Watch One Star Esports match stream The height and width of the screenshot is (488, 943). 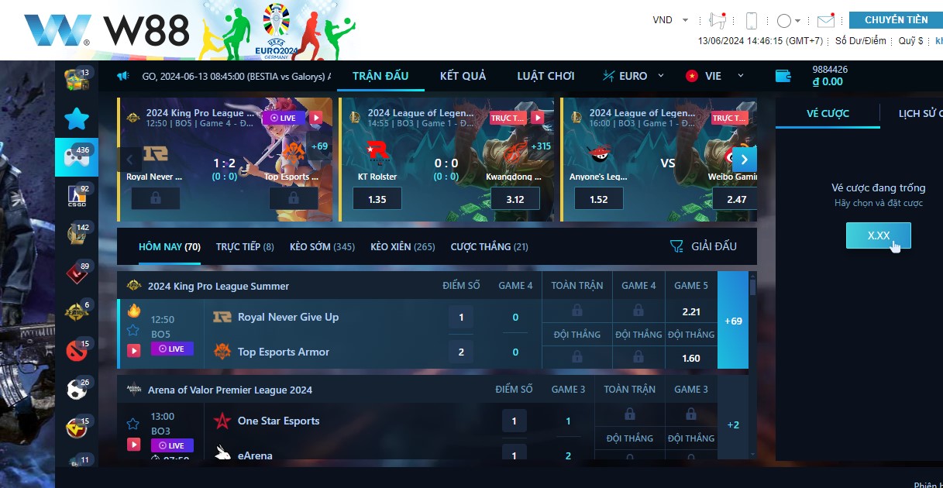click(x=133, y=445)
